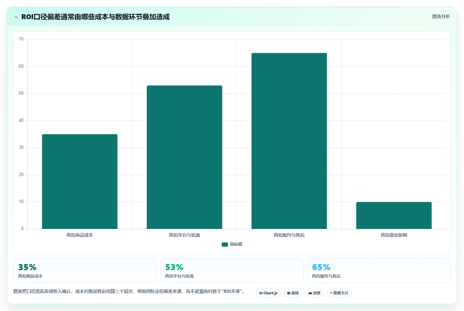Click the 35% figure in the first card

(27, 267)
